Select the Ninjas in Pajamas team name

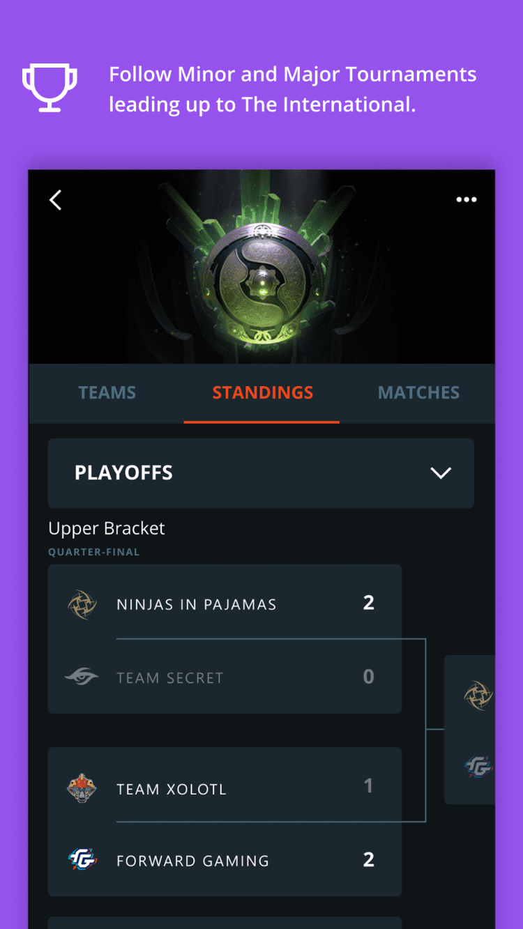(197, 605)
